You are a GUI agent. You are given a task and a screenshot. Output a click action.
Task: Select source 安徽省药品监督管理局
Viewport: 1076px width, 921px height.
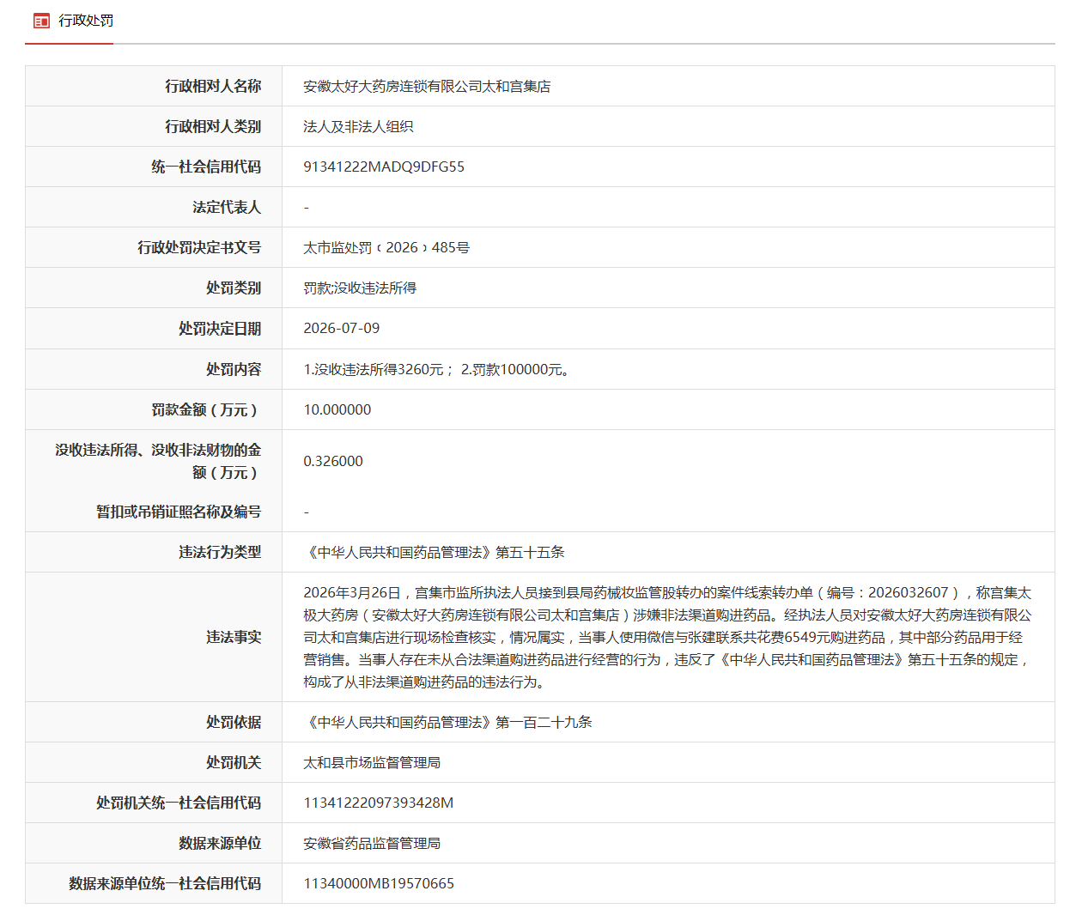coord(372,843)
